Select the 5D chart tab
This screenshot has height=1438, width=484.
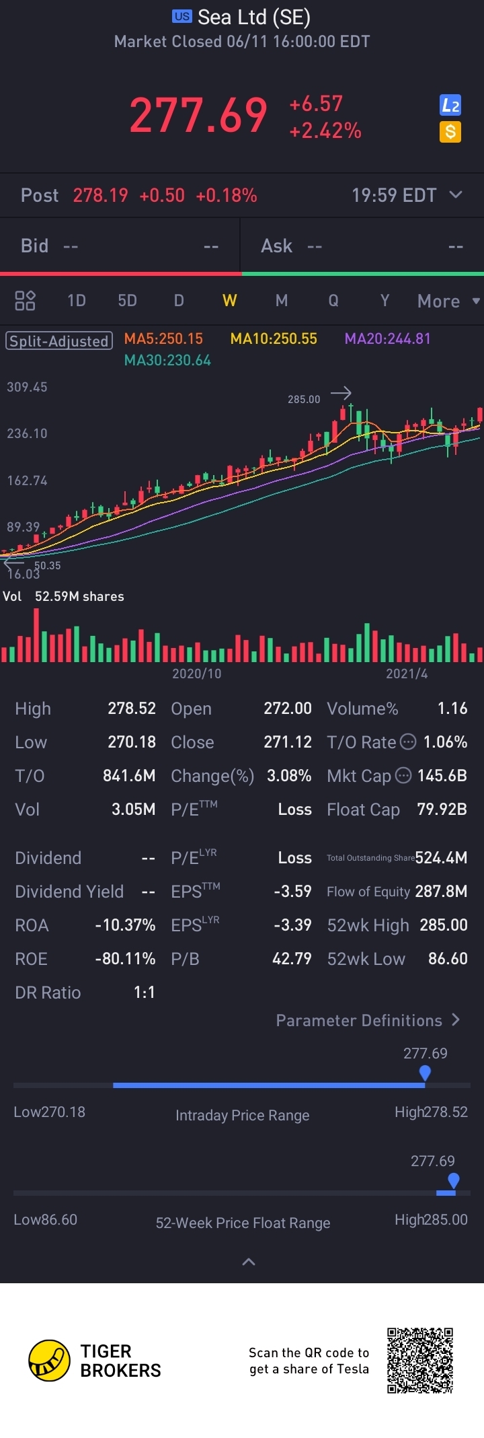(x=127, y=300)
